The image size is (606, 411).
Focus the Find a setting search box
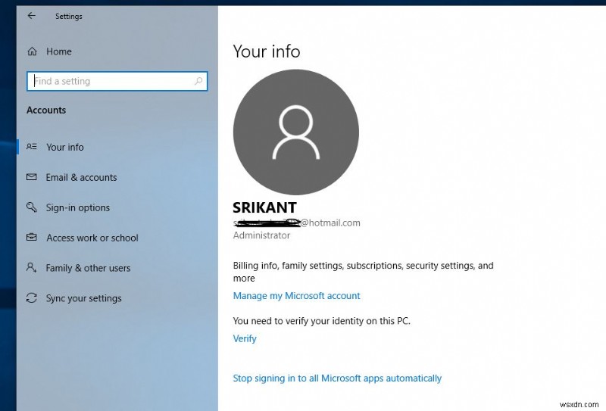(117, 81)
